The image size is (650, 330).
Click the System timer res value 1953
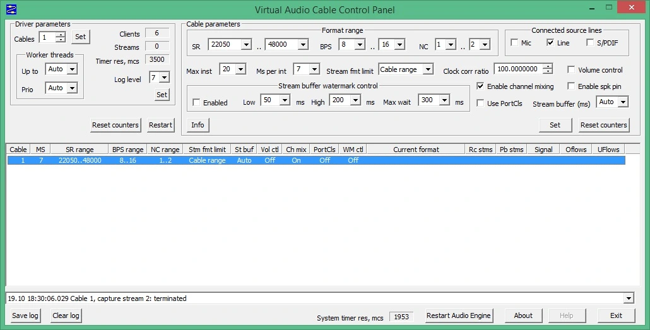(x=401, y=317)
